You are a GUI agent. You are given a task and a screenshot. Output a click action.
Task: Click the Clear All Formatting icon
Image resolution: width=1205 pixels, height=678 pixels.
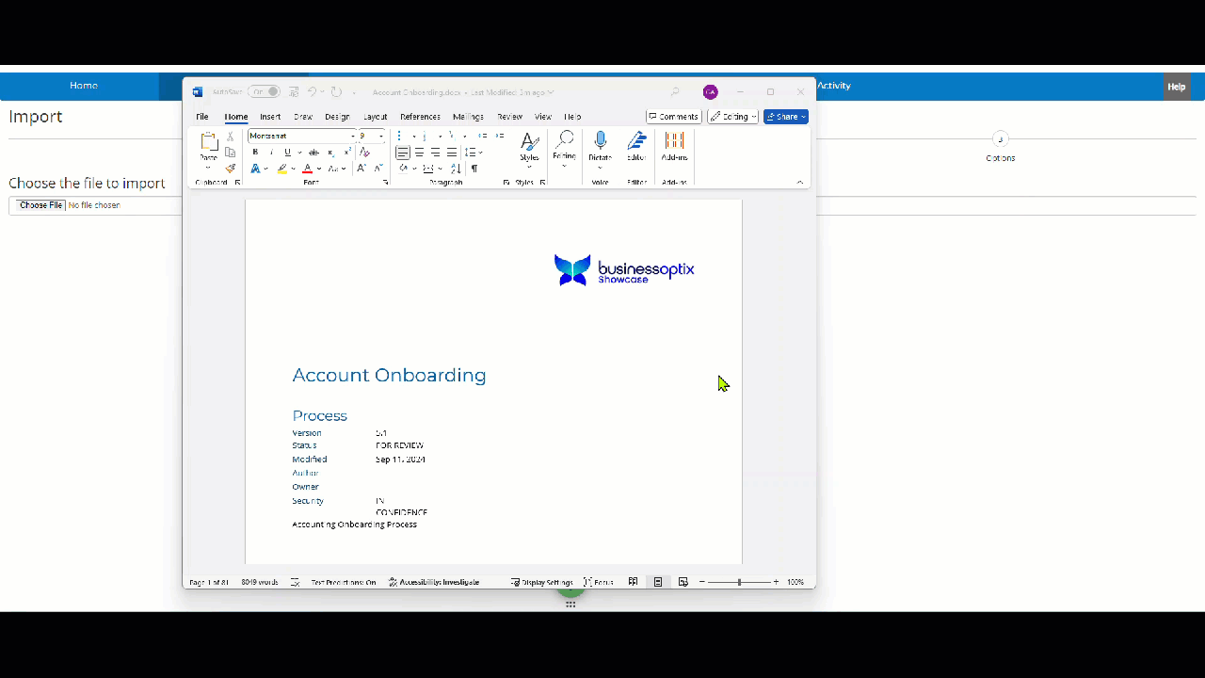(x=365, y=153)
